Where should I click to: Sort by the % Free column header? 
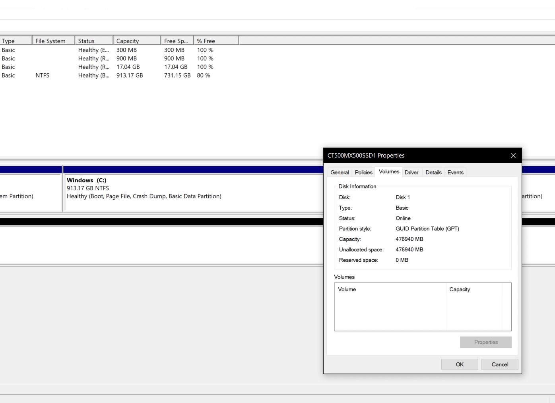(x=216, y=41)
